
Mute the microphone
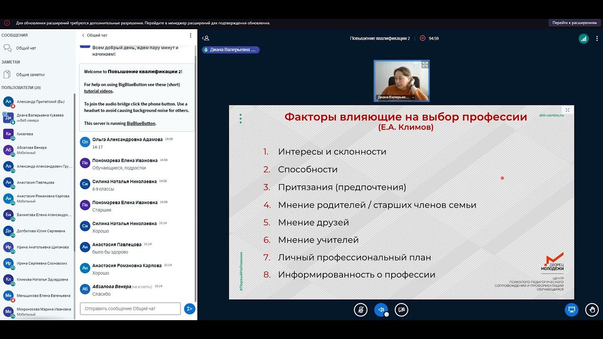[x=360, y=310]
